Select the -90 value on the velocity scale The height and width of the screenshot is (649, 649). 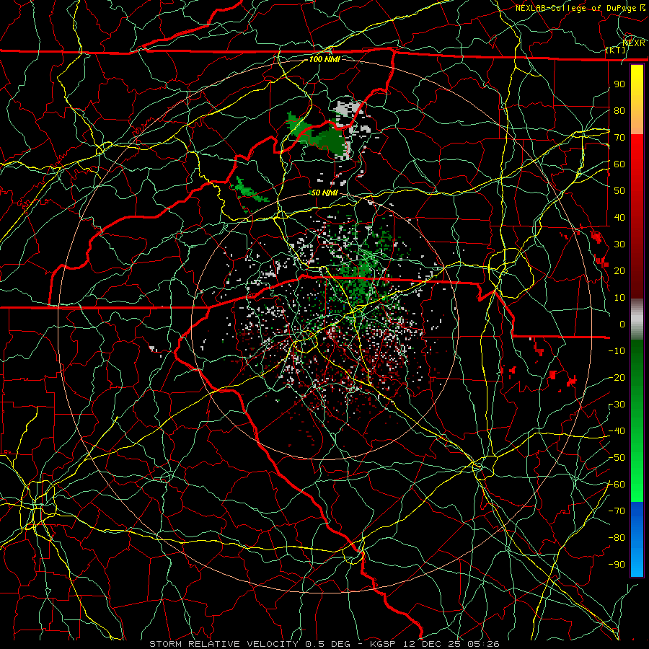(x=617, y=565)
